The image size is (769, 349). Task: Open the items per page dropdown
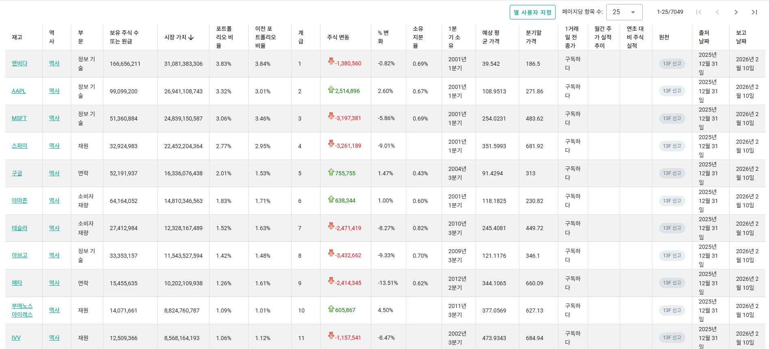click(624, 12)
